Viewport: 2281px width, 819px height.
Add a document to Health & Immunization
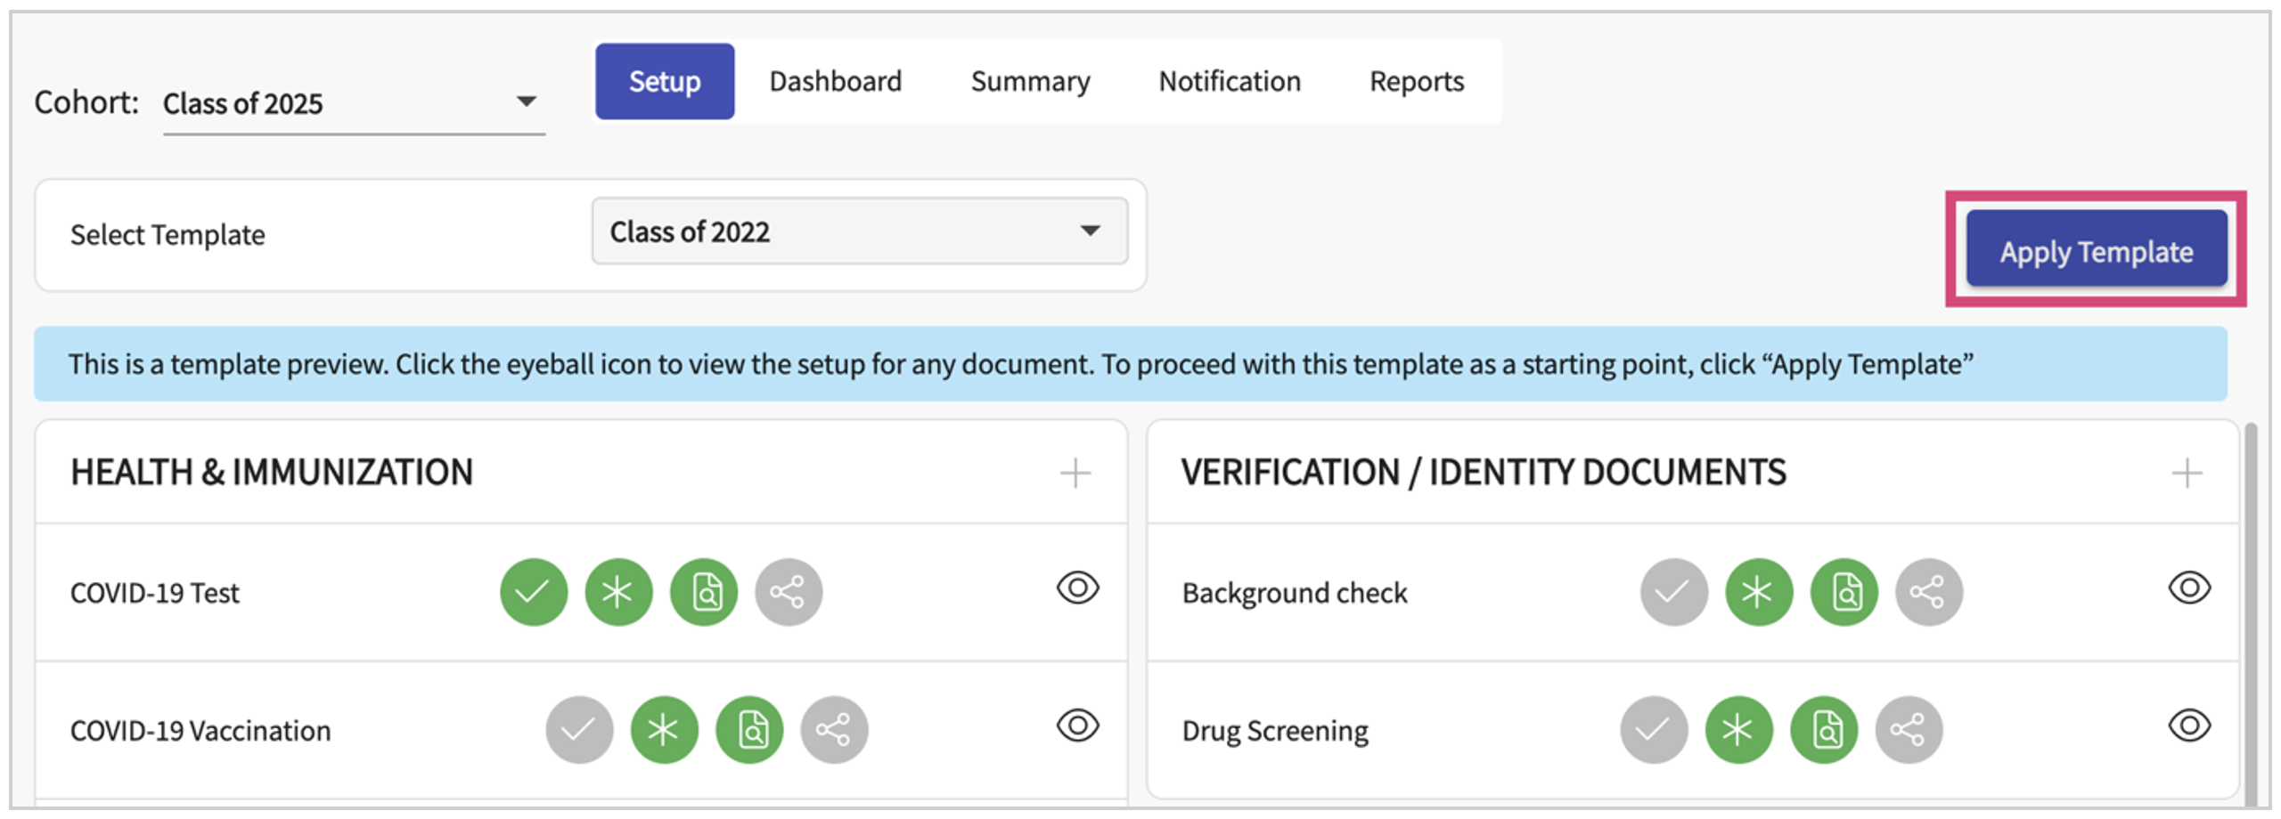(1075, 473)
